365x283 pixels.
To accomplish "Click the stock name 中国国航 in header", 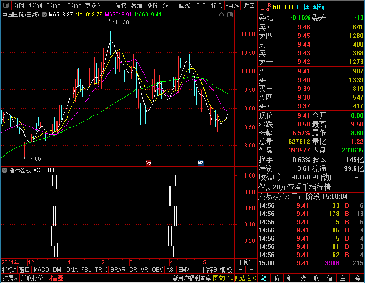I will click(x=311, y=7).
